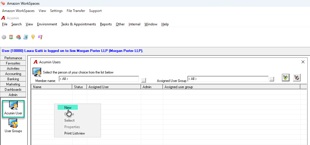
Task: Close the Acumin Users dialog
Action: (303, 62)
